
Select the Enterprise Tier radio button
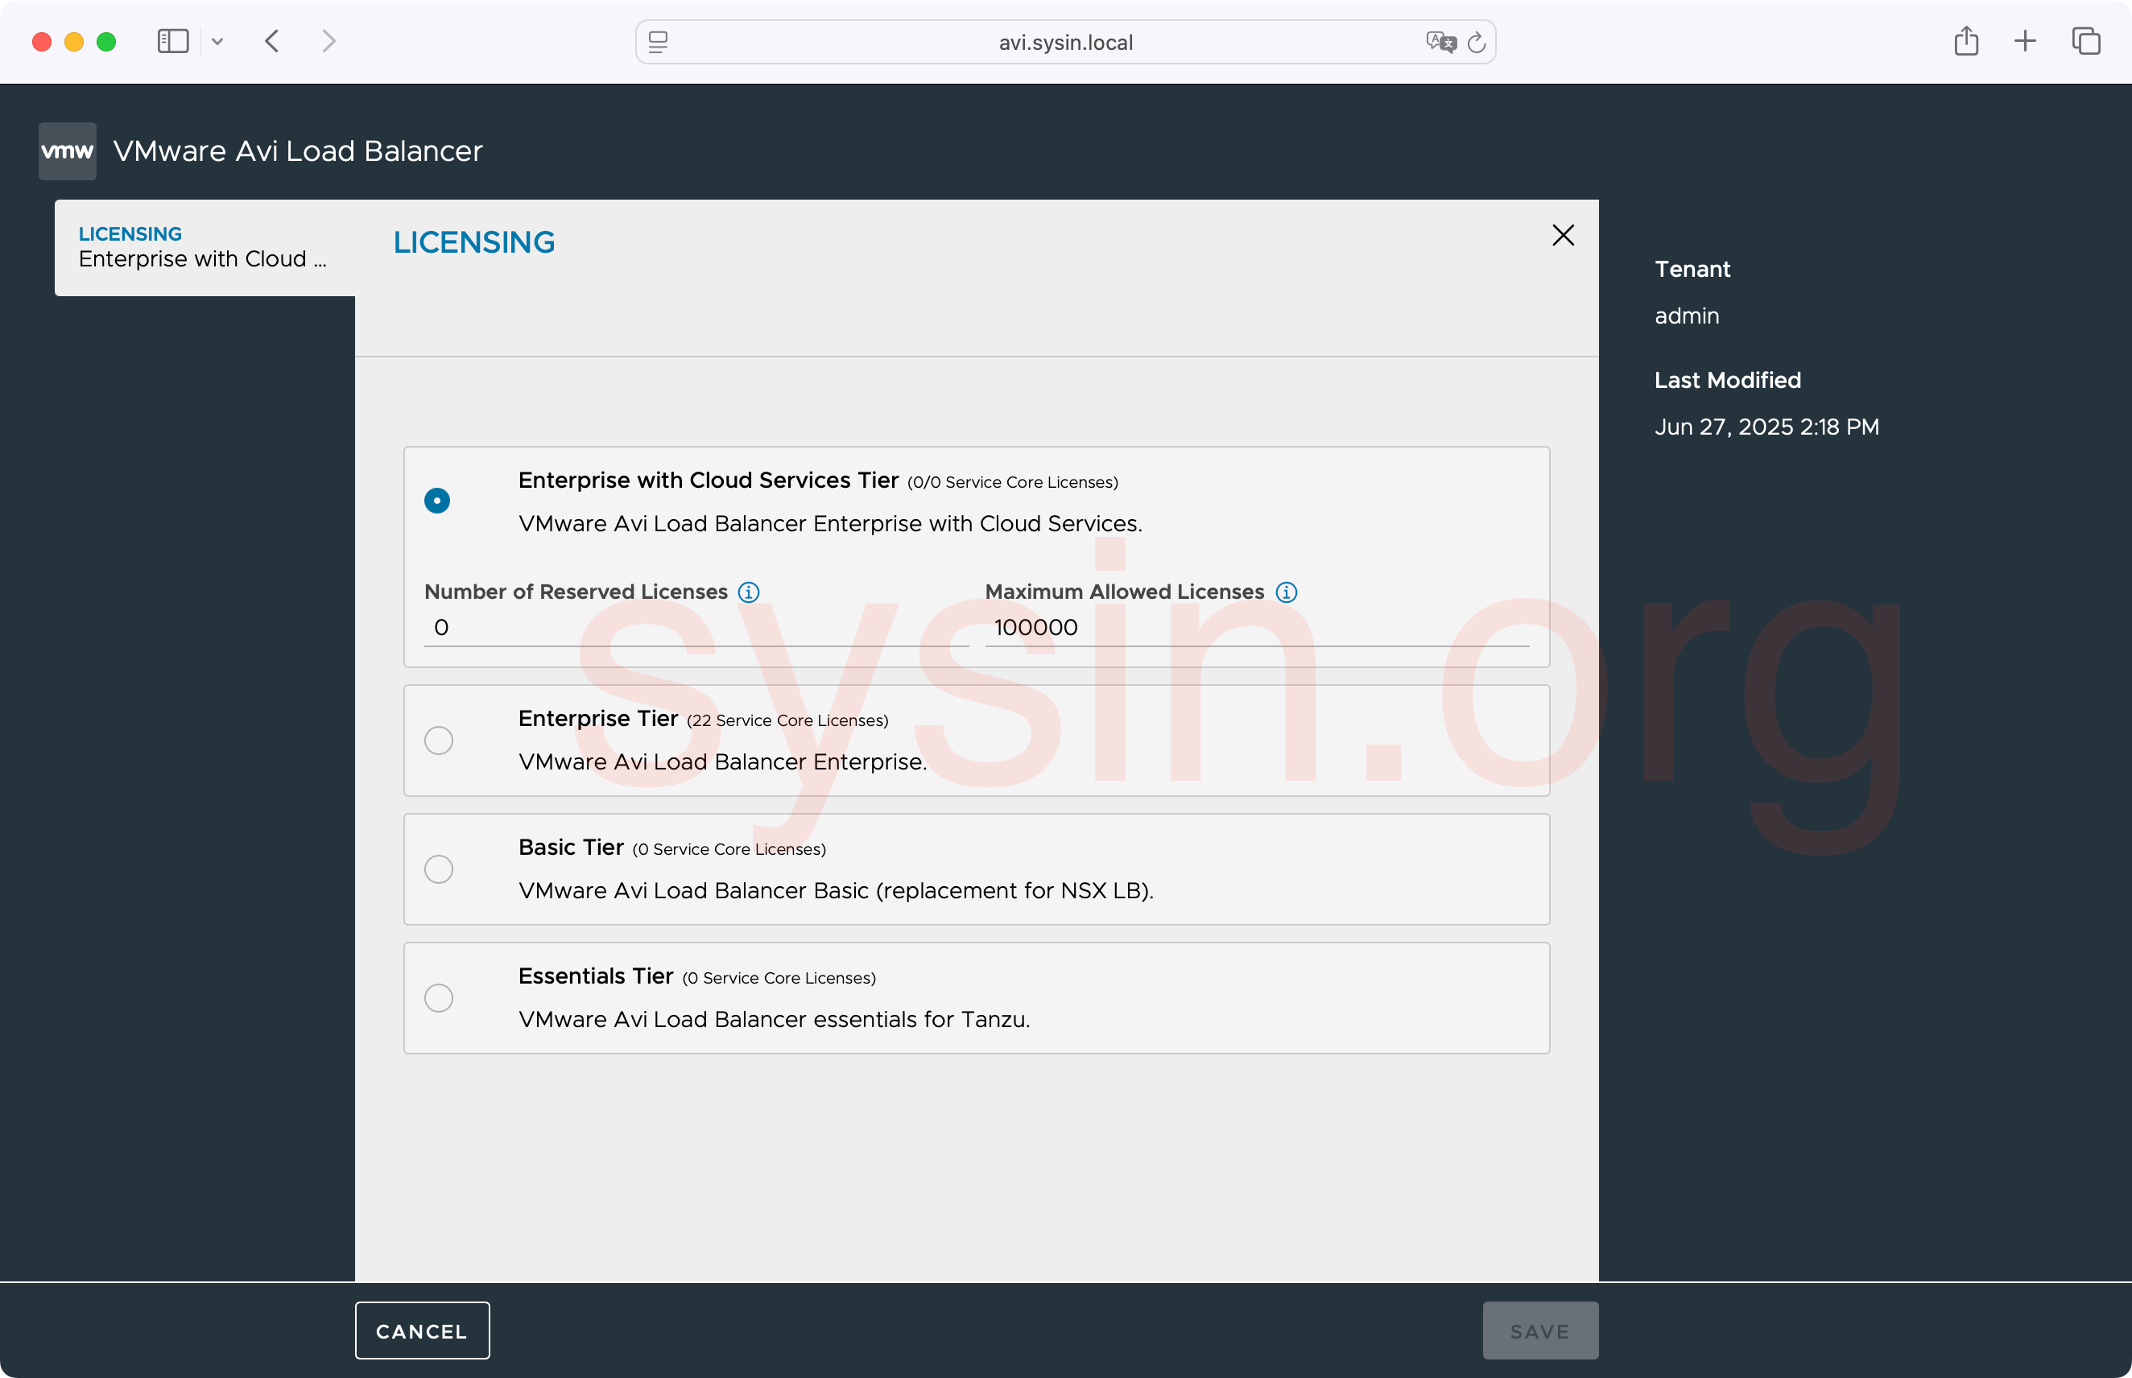tap(439, 741)
